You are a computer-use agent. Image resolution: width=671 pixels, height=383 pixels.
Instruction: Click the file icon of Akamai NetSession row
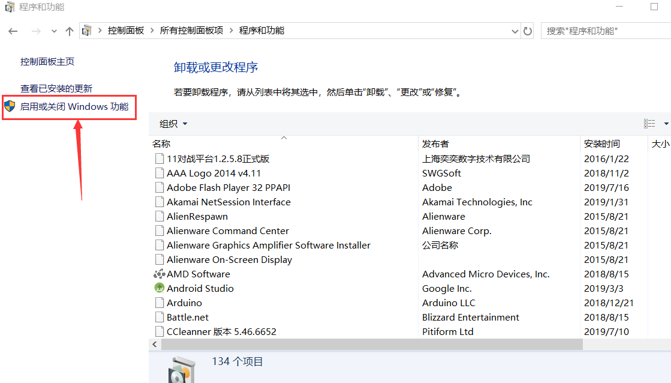[x=159, y=202]
